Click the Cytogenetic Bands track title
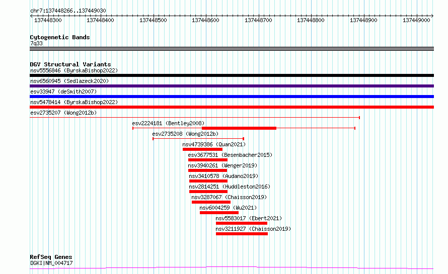 click(x=60, y=37)
